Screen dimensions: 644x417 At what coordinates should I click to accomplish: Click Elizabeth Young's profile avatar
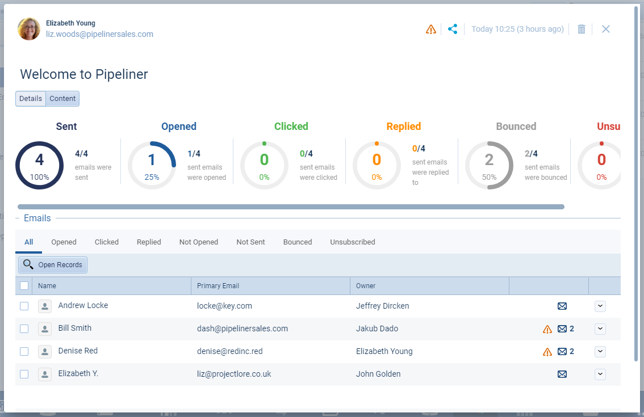coord(29,29)
